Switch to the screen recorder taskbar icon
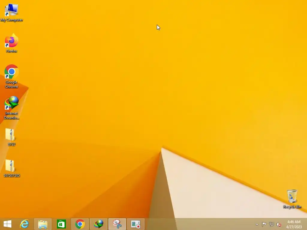Viewport: 307px width, 230px height. click(136, 224)
